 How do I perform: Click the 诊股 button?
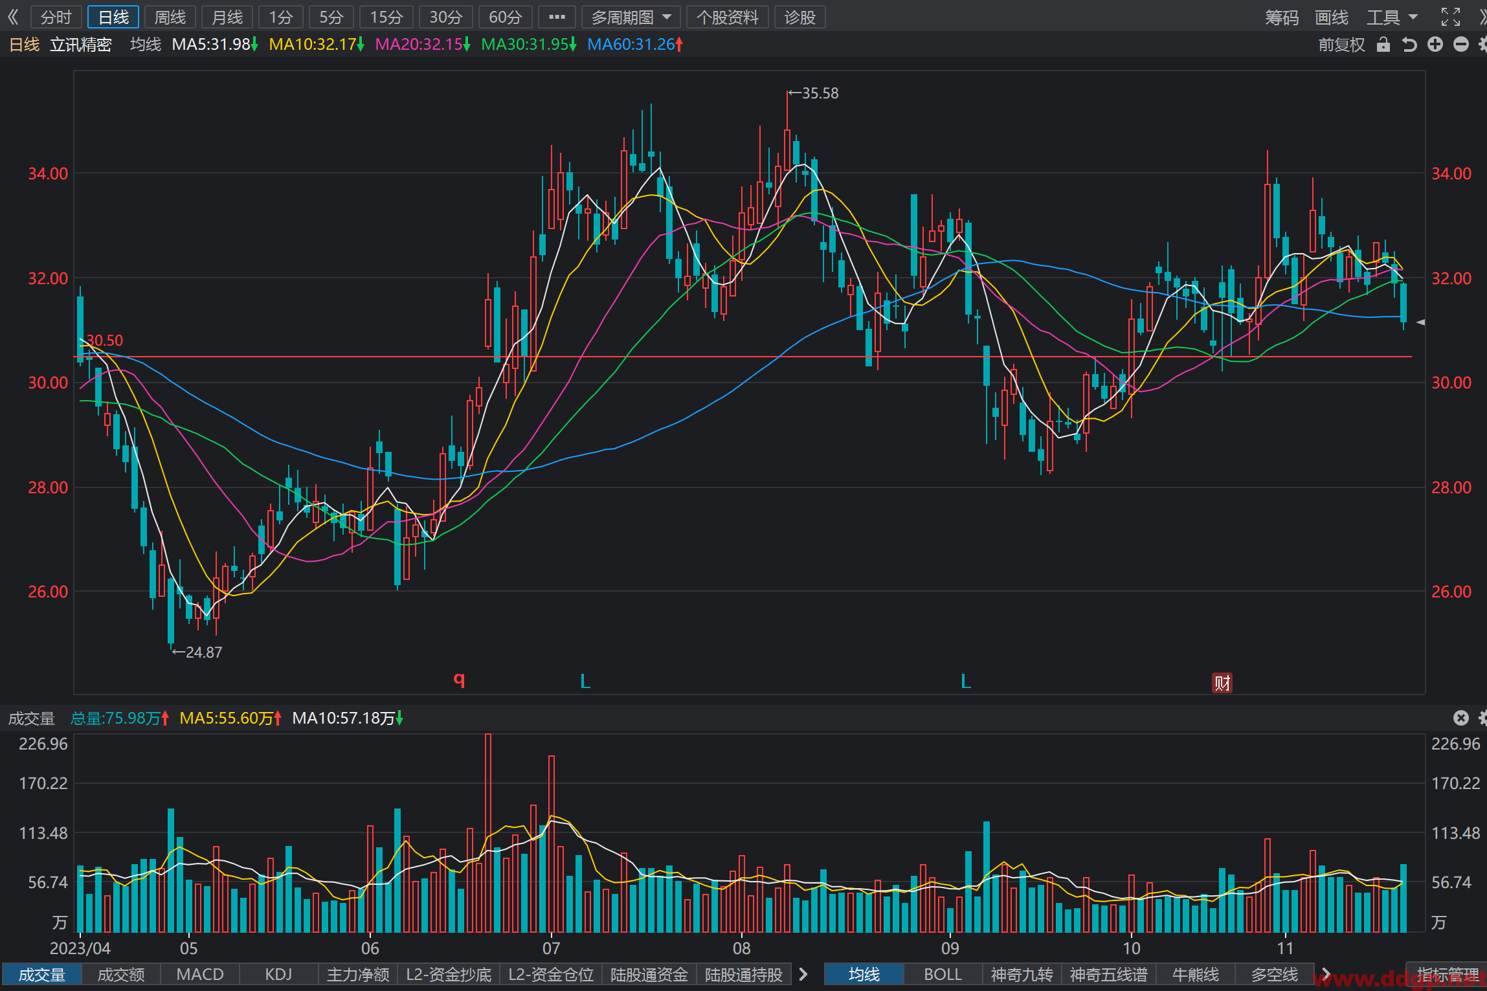(x=800, y=17)
